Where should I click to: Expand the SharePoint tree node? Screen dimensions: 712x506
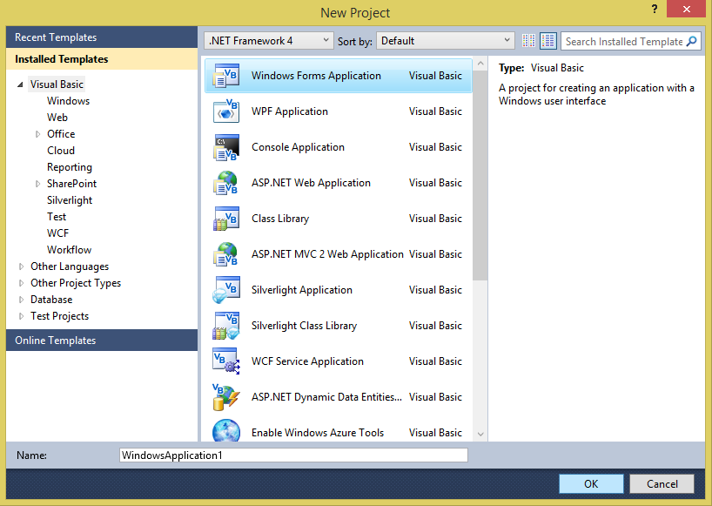[x=37, y=184]
